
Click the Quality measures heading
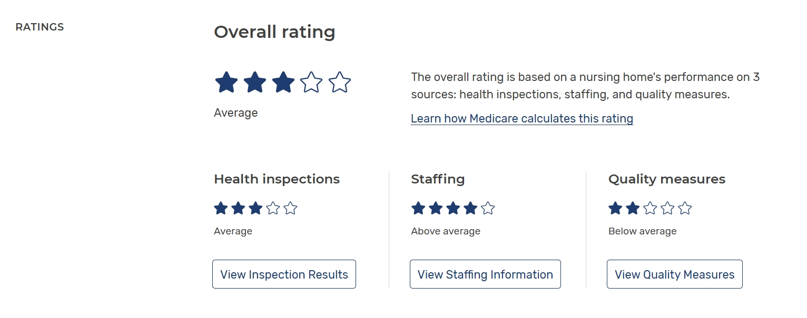pos(666,179)
